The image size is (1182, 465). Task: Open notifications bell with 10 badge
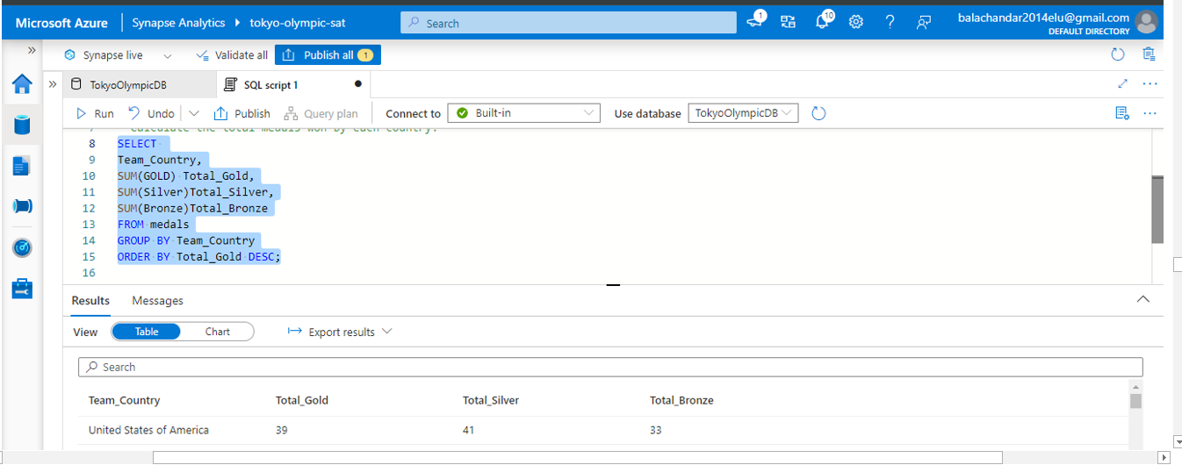coord(823,22)
